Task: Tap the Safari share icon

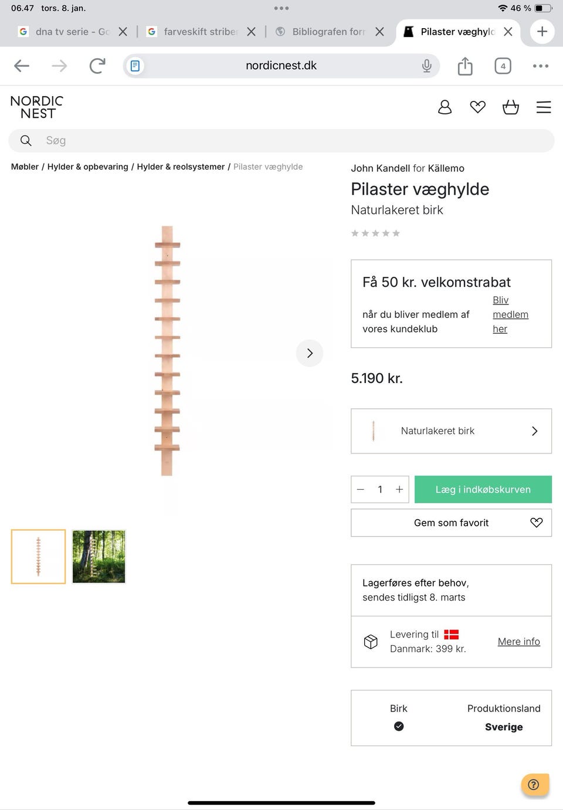Action: 464,66
